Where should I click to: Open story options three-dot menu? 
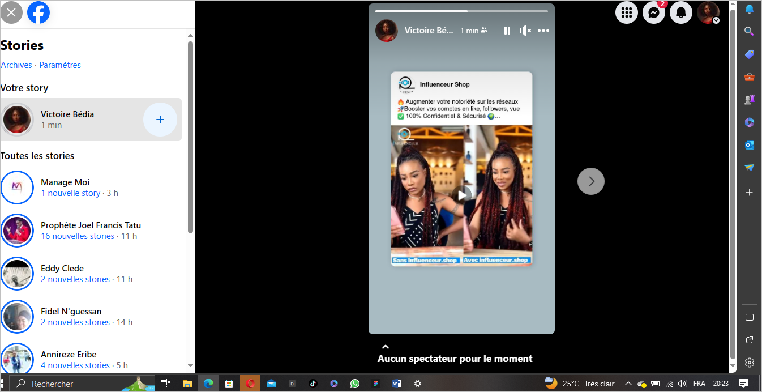(543, 31)
